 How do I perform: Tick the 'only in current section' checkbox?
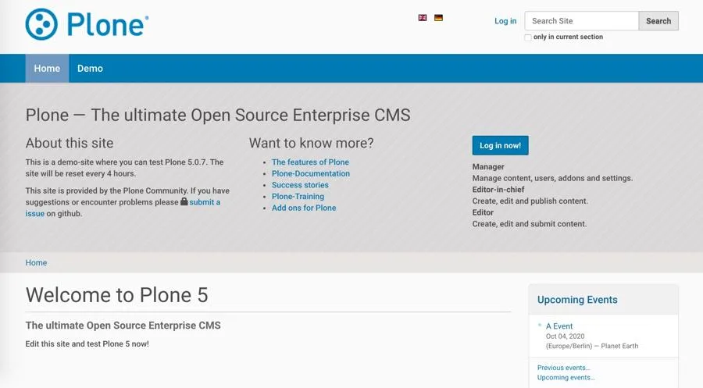528,37
